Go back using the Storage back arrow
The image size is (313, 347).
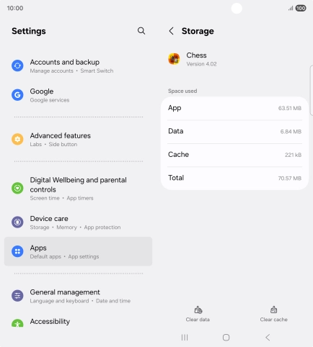[171, 31]
